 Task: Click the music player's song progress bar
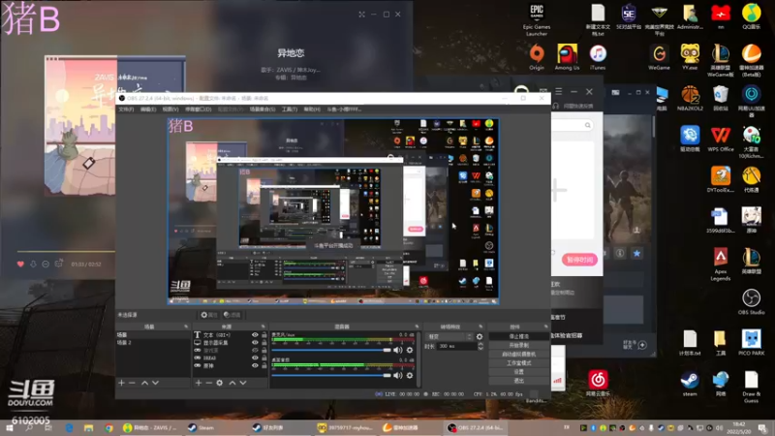tap(66, 252)
